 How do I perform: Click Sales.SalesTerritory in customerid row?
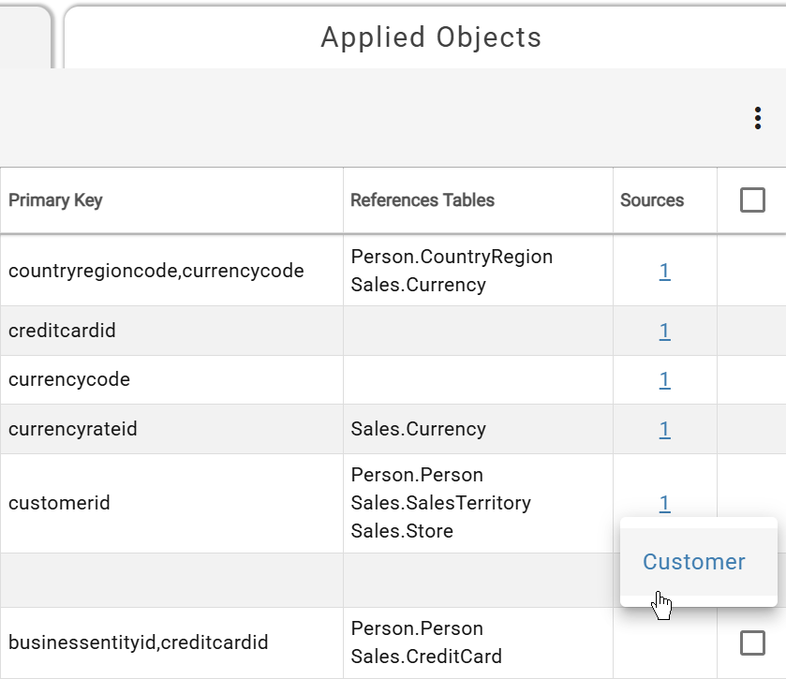pyautogui.click(x=440, y=503)
